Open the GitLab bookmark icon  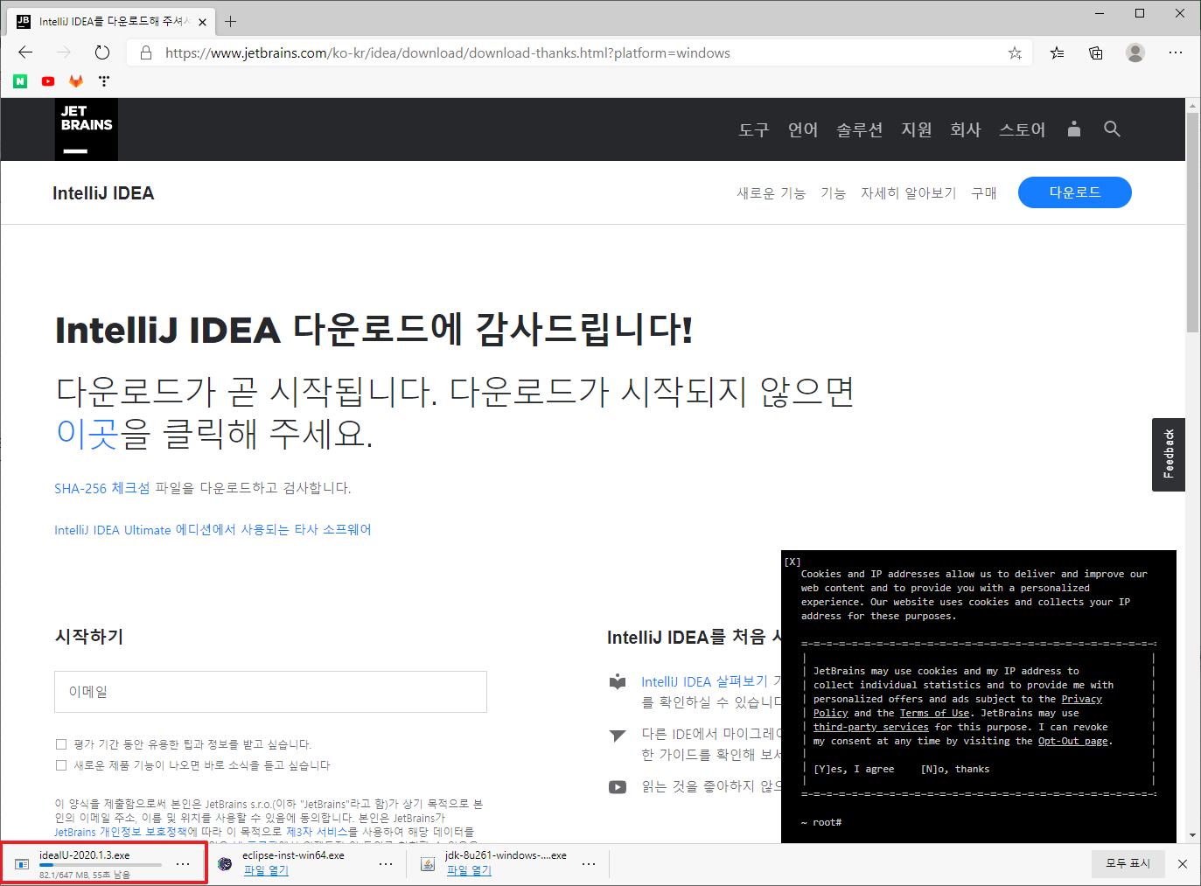pyautogui.click(x=76, y=81)
